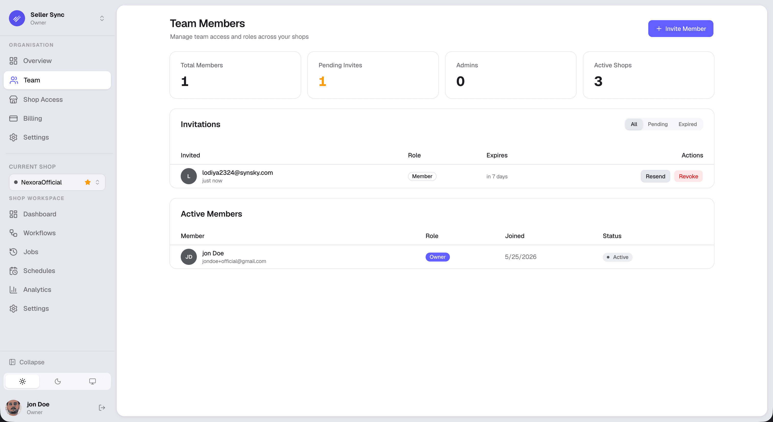Click the Invite Member button

coord(680,29)
